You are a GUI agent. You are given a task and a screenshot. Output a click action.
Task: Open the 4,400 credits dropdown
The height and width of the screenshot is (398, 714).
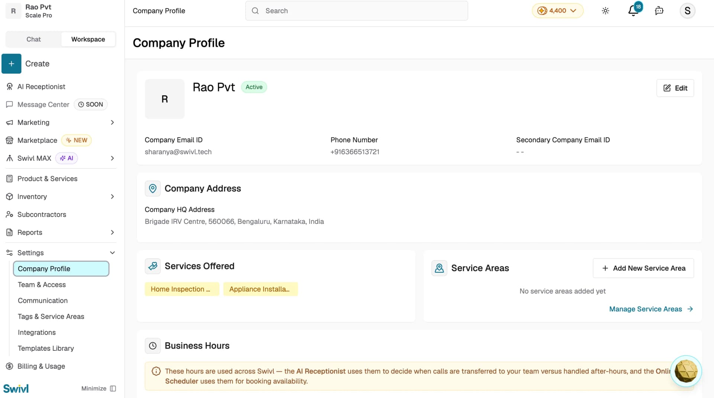coord(557,11)
